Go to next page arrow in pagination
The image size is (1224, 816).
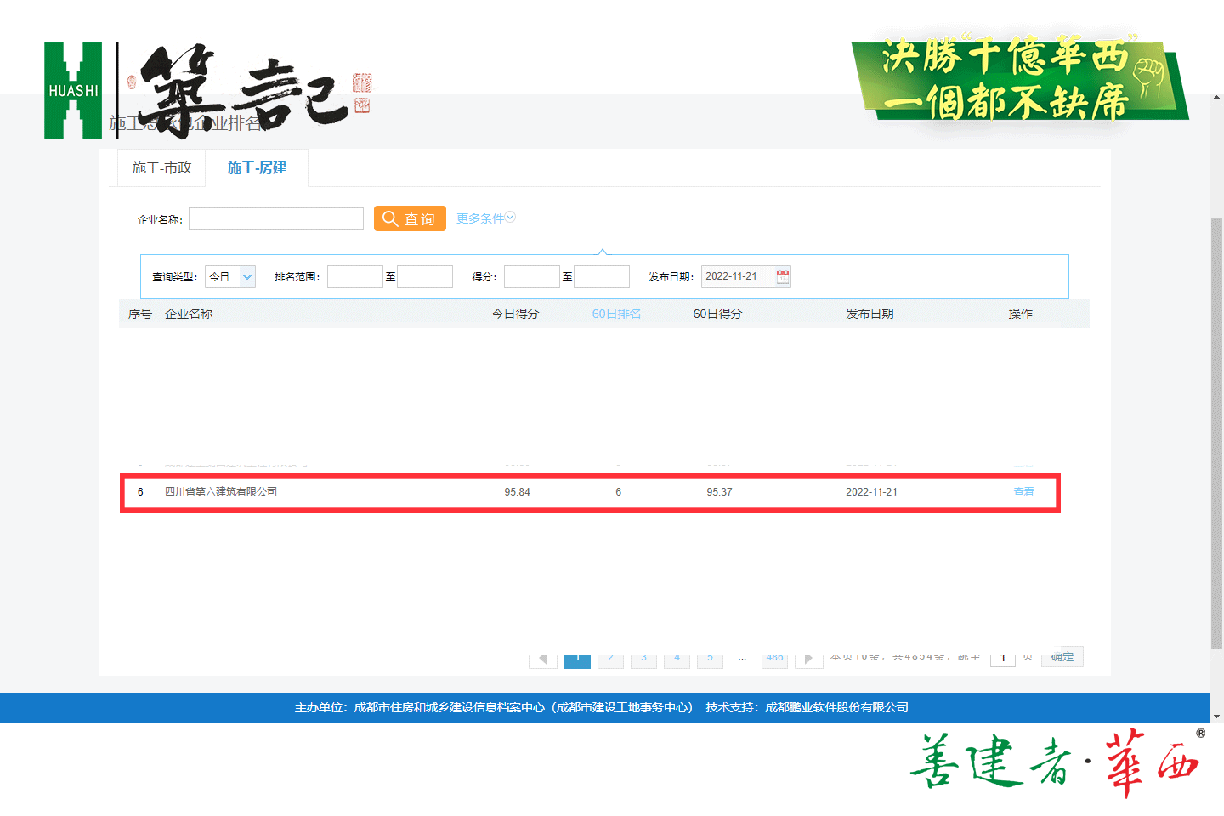click(x=808, y=659)
